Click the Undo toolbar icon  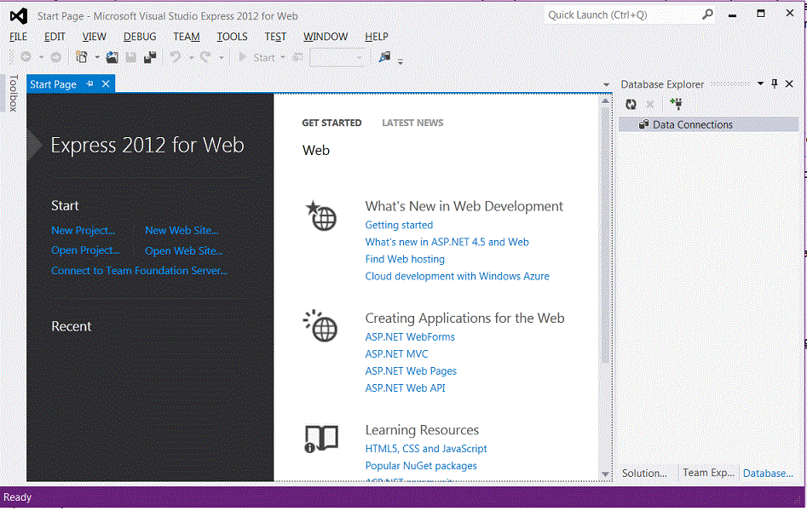(175, 57)
